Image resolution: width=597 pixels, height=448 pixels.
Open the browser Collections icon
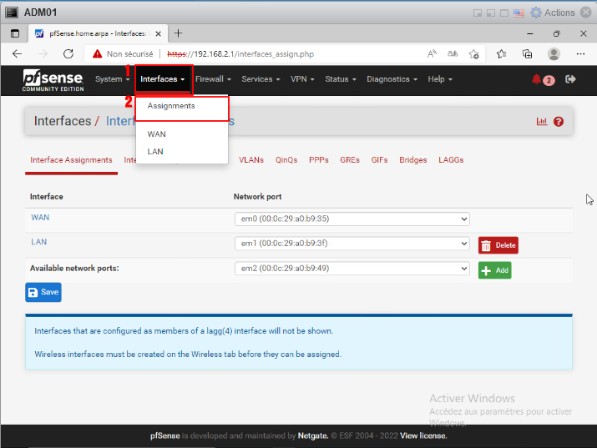[x=527, y=53]
